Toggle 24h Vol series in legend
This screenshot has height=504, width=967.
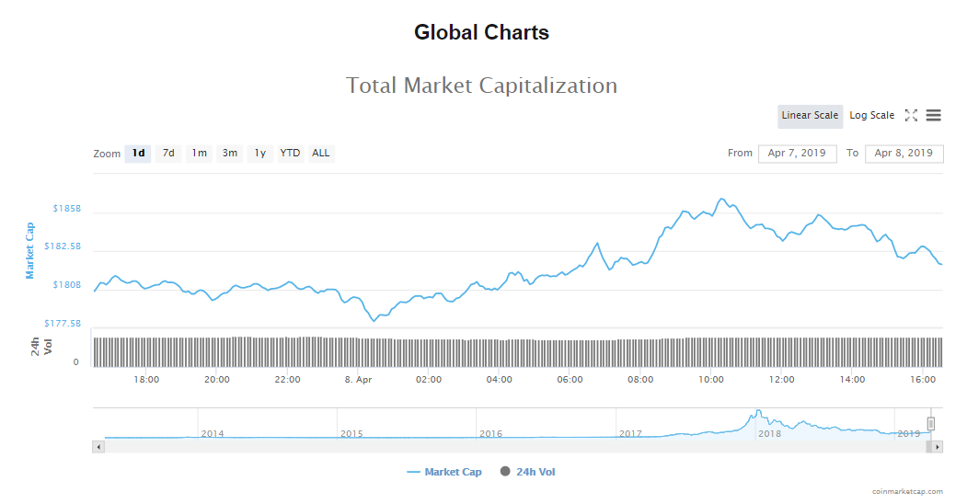pos(527,472)
